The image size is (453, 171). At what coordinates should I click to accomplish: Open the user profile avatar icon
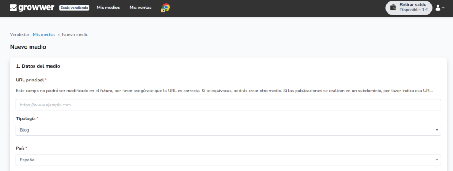click(x=438, y=8)
